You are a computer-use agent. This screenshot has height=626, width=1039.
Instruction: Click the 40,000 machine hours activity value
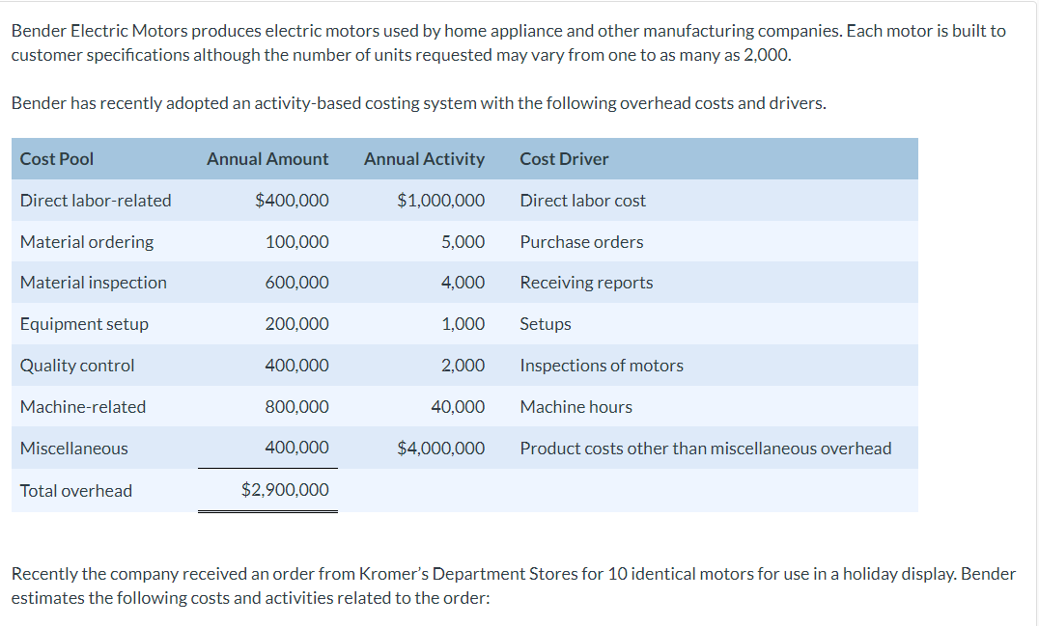pyautogui.click(x=458, y=407)
